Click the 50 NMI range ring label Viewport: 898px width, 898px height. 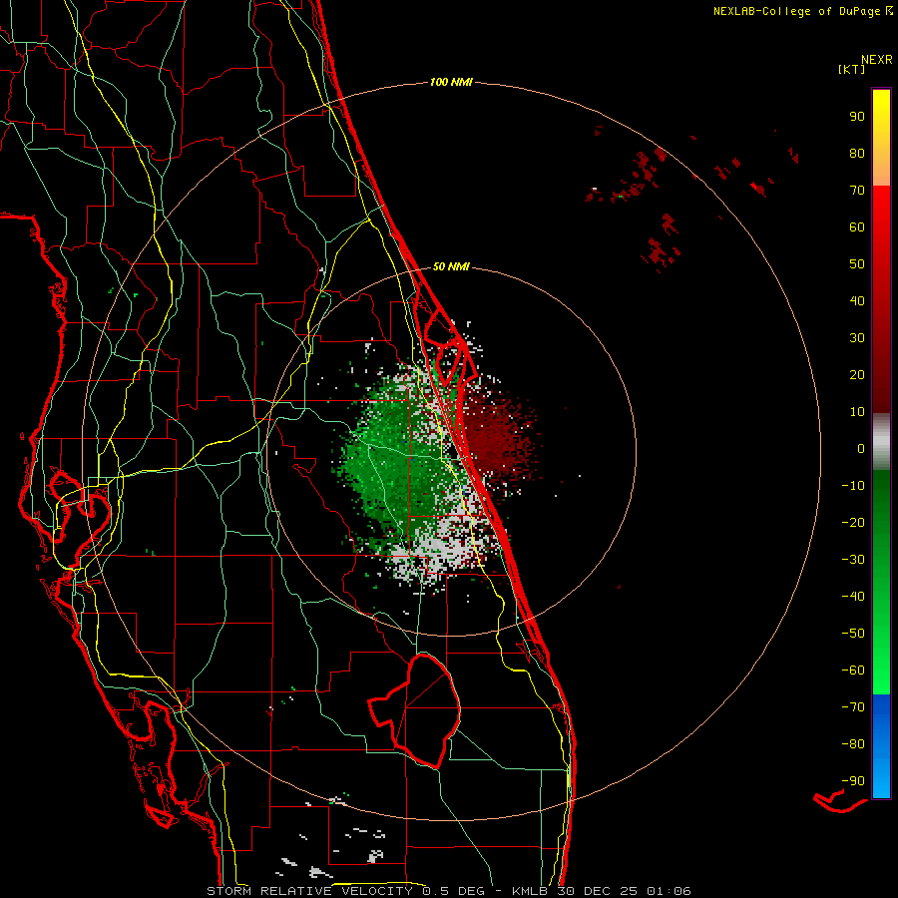[x=451, y=266]
